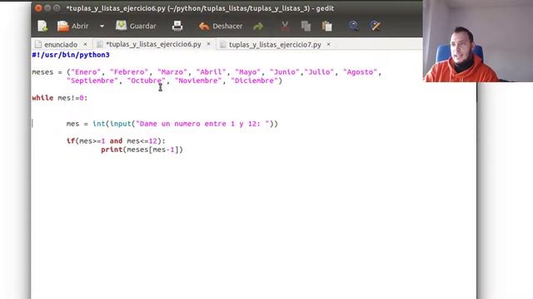
Task: Place cursor on "Noviembre" string
Action: 198,81
